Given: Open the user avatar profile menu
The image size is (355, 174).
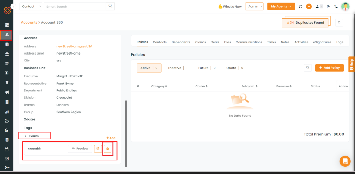Looking at the screenshot, I should pyautogui.click(x=345, y=7).
